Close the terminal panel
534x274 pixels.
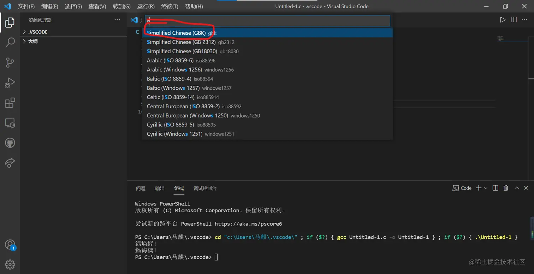pos(527,188)
